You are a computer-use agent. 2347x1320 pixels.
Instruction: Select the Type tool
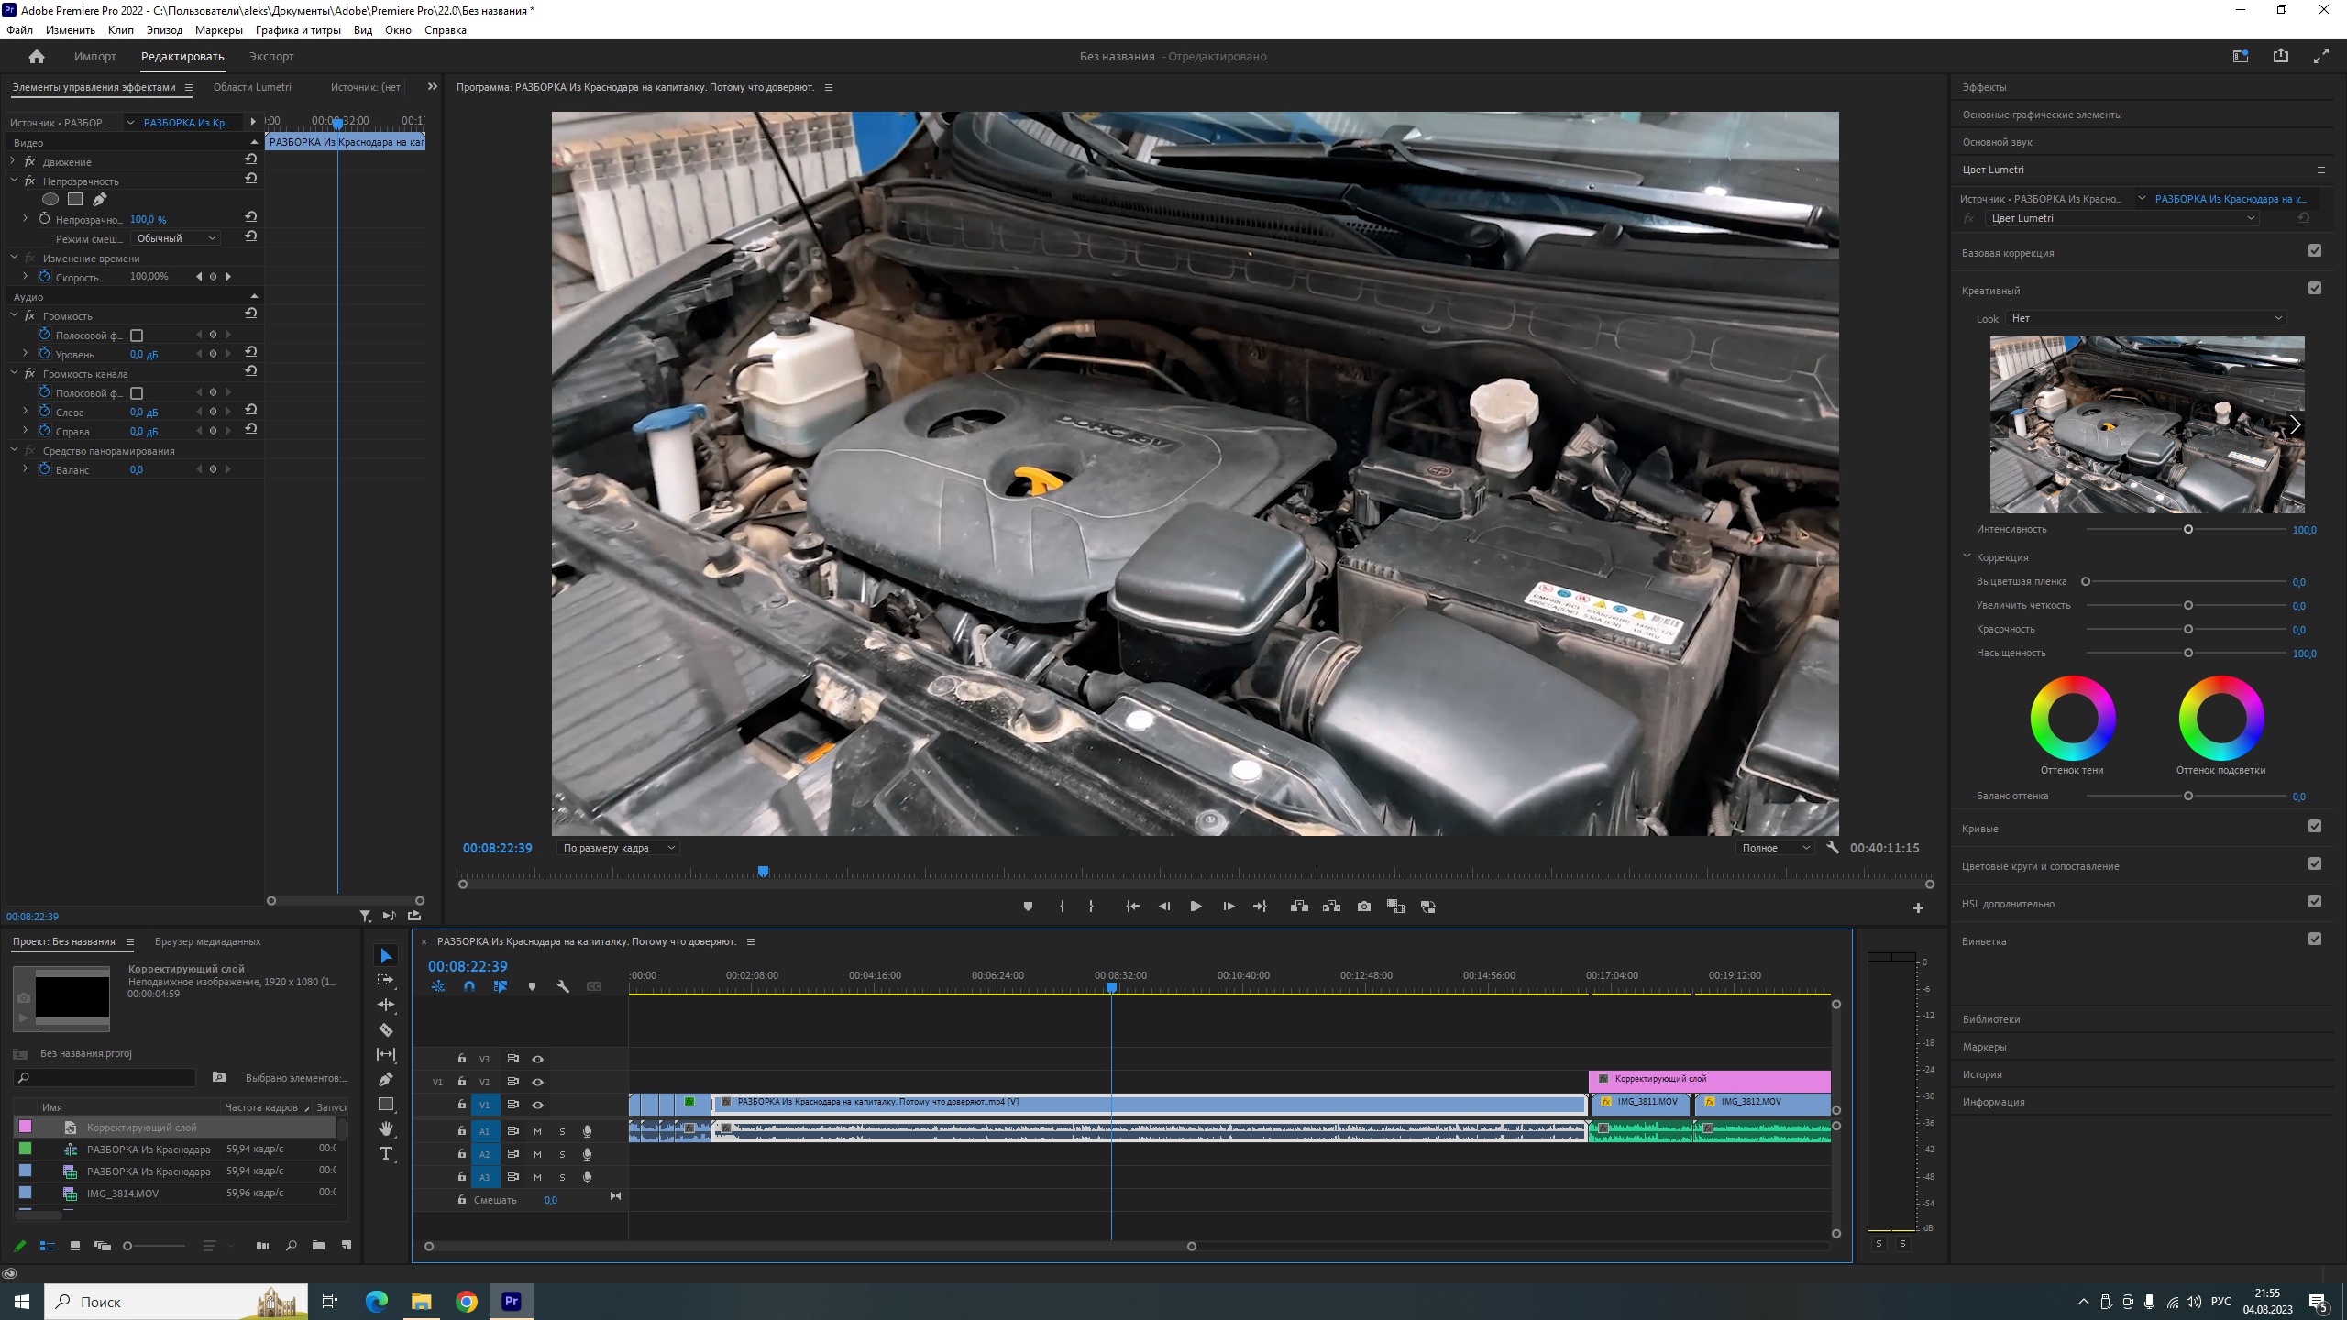[x=386, y=1153]
